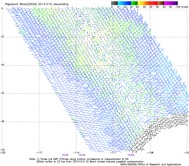
Task: Click the longitude label '-117'
Action: click(39, 153)
